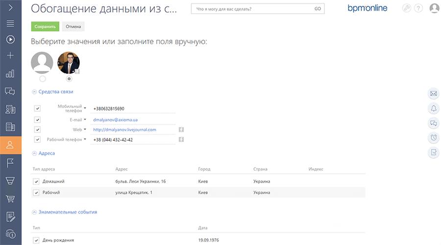Click the GO command button

pos(318,9)
